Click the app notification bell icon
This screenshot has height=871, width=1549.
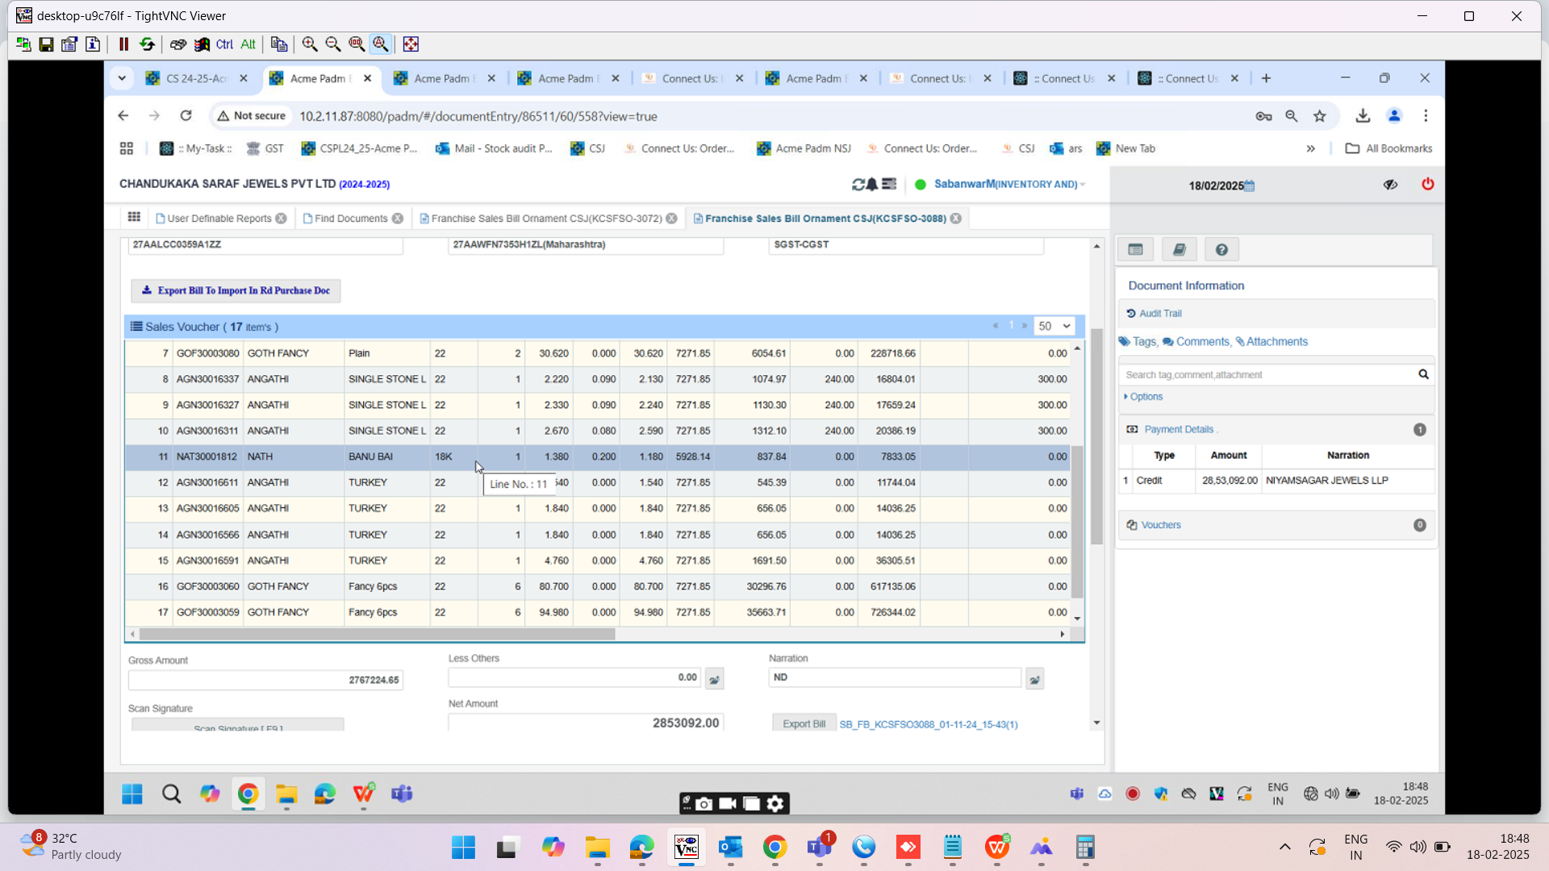pyautogui.click(x=872, y=185)
